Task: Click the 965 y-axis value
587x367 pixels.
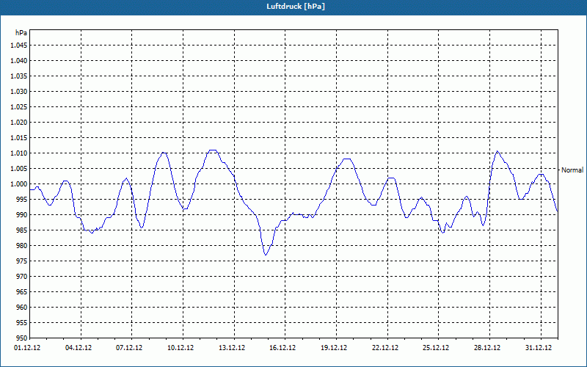Action: pyautogui.click(x=22, y=291)
